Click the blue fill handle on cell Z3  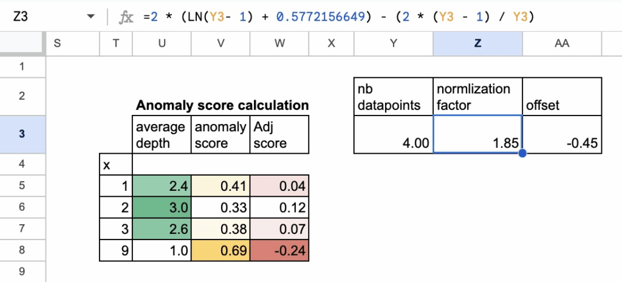[522, 153]
